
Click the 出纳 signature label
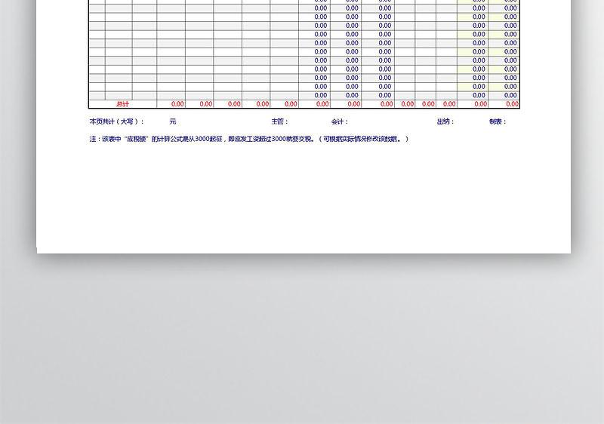click(445, 121)
